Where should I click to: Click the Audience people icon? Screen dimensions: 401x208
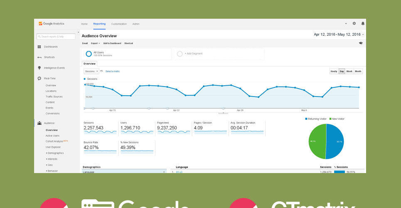tap(39, 123)
